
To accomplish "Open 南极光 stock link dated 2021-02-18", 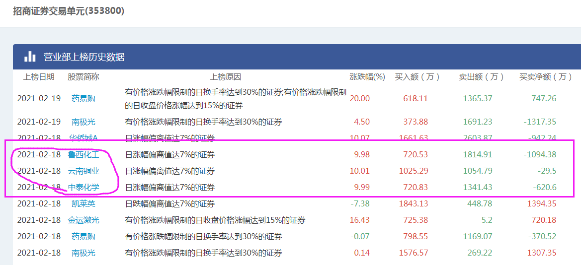I will [x=83, y=253].
